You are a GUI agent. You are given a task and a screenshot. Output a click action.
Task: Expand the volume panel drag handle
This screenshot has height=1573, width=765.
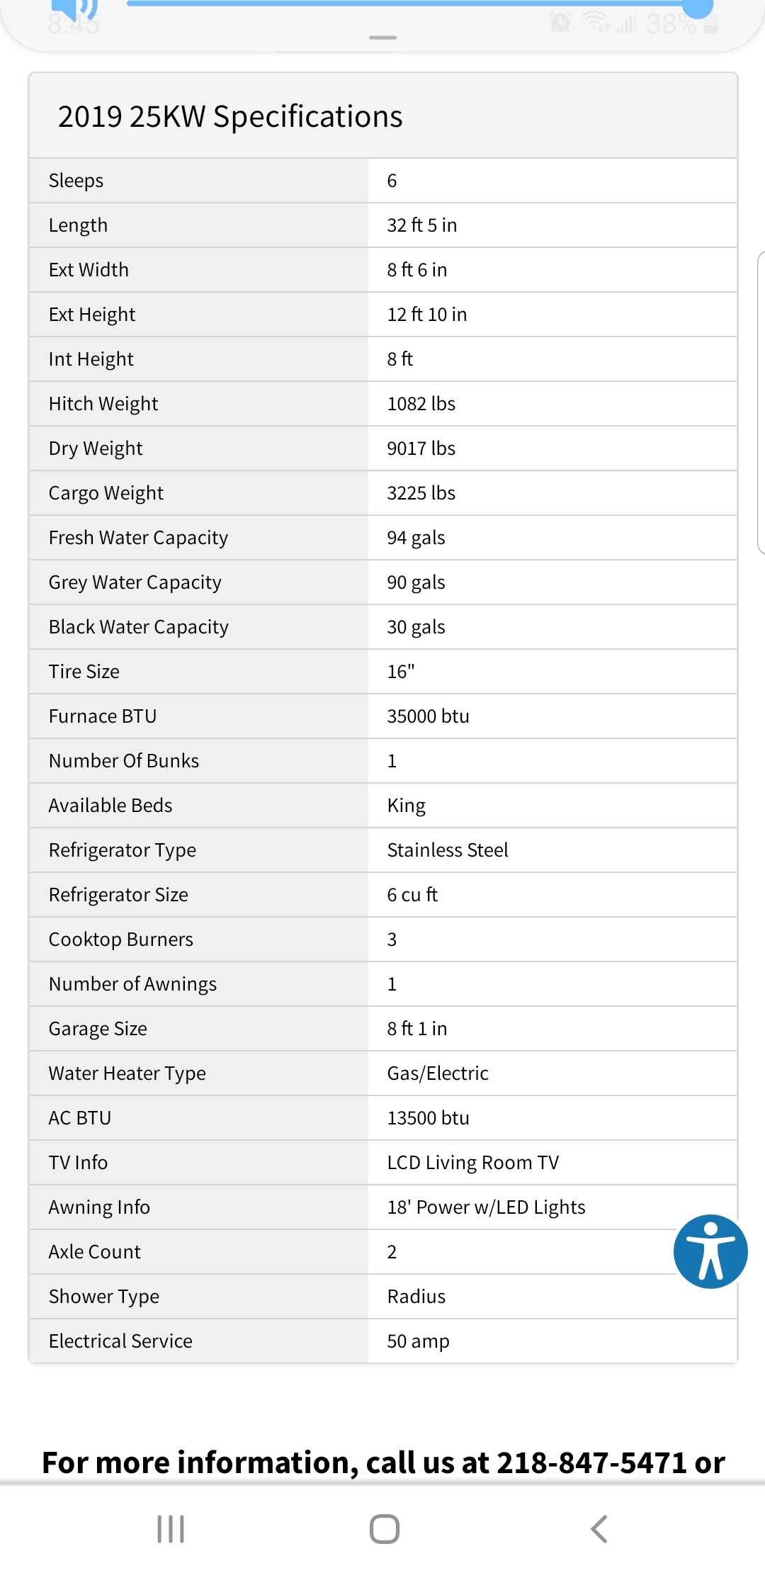(382, 38)
